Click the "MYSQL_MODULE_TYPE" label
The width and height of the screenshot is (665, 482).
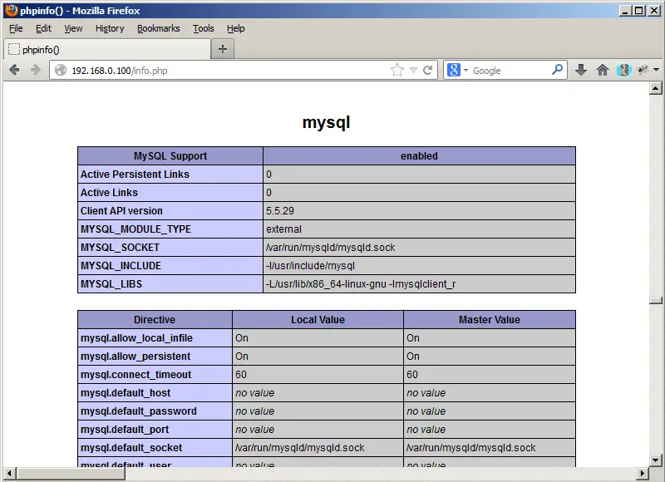pyautogui.click(x=135, y=229)
